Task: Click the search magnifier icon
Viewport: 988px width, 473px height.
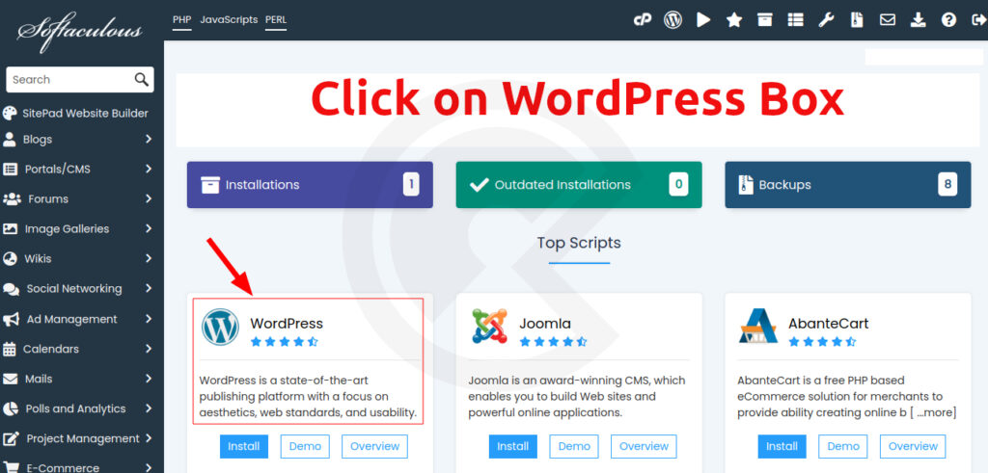Action: (142, 79)
